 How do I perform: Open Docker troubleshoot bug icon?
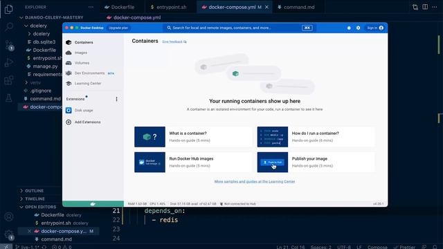point(349,28)
